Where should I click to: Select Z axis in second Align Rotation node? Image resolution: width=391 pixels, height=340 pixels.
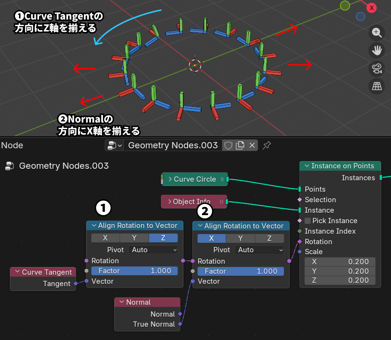pyautogui.click(x=269, y=238)
